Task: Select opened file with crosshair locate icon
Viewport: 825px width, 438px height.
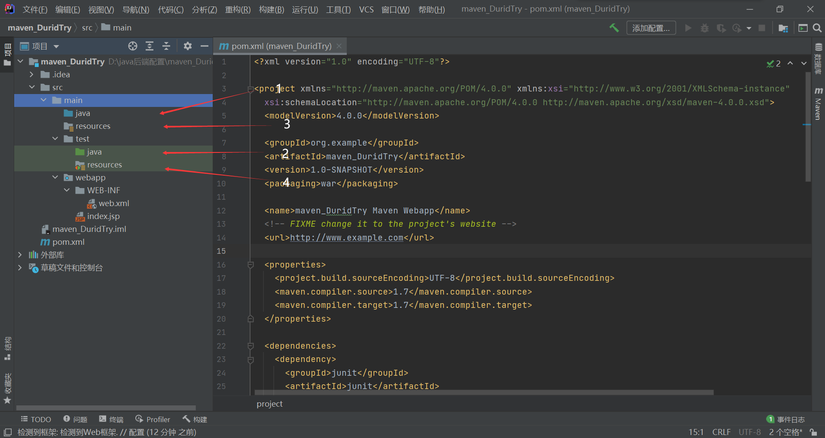Action: [132, 46]
